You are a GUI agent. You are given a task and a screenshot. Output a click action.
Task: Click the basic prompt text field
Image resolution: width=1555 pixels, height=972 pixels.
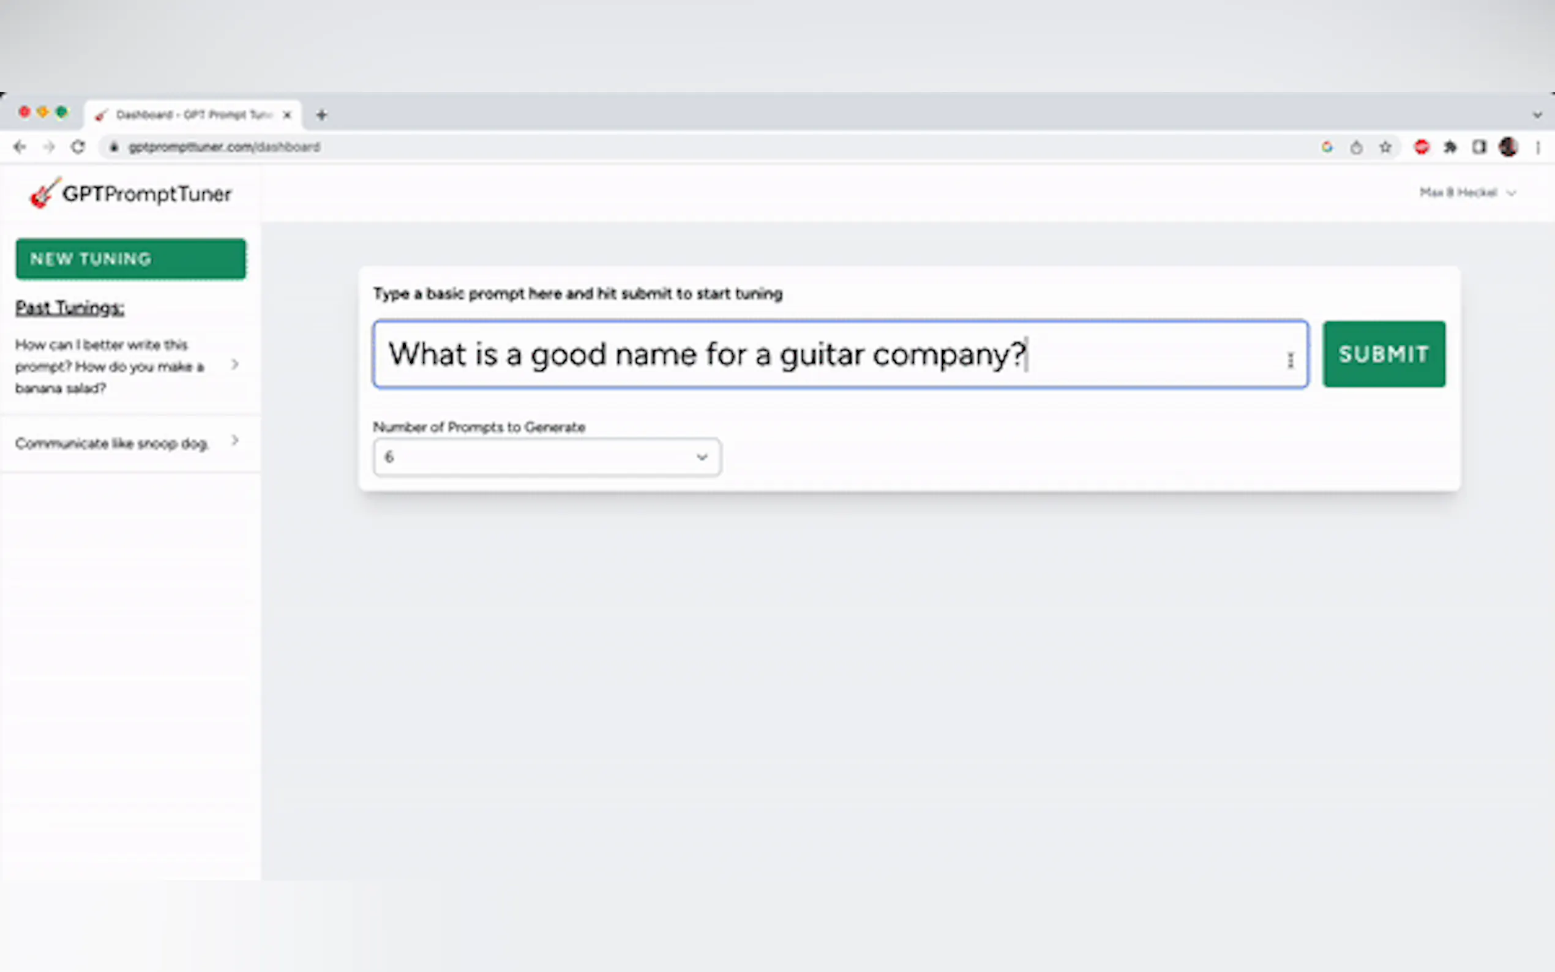pos(836,354)
